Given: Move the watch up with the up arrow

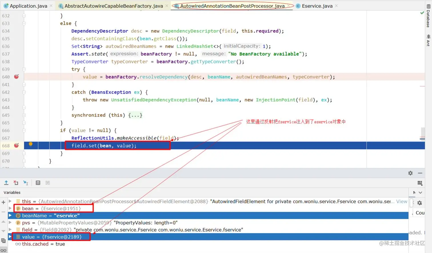Looking at the screenshot, I should coord(3,222).
